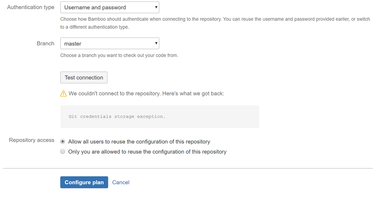Click the Branch field label
This screenshot has height=197, width=373.
click(46, 44)
